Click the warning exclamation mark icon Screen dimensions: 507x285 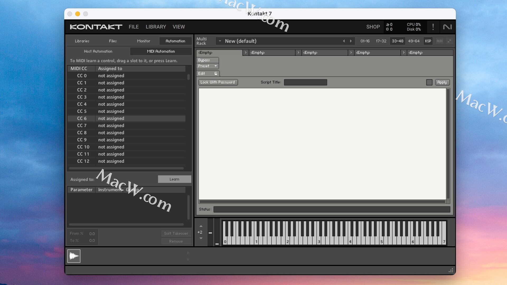point(433,27)
